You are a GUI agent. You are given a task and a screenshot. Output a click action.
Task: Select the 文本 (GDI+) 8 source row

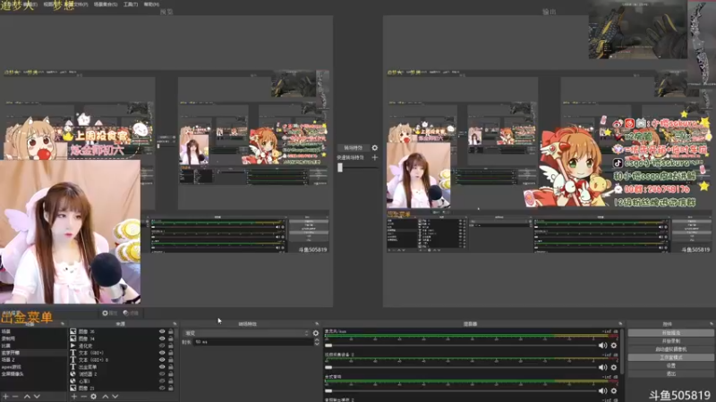pos(122,360)
